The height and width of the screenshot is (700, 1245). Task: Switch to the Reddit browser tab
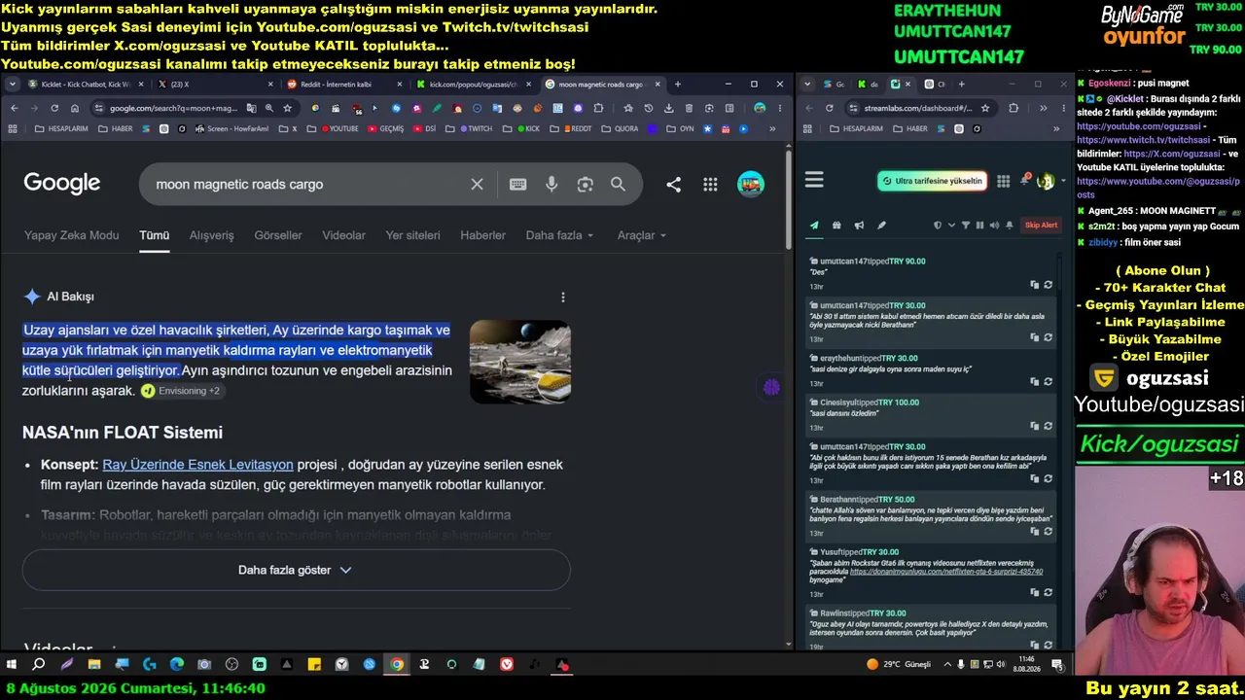[335, 85]
